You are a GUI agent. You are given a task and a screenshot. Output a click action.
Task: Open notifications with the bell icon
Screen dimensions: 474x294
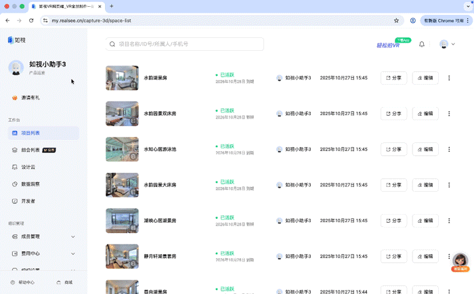click(x=422, y=44)
